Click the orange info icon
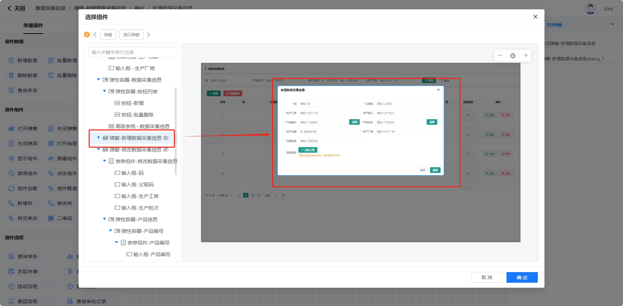623x306 pixels. (87, 35)
